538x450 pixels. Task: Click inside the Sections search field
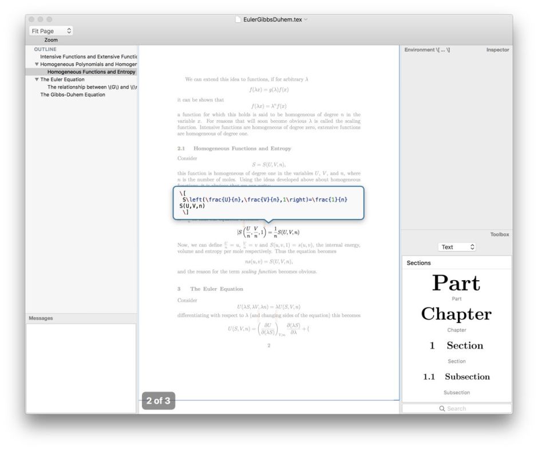(x=458, y=408)
